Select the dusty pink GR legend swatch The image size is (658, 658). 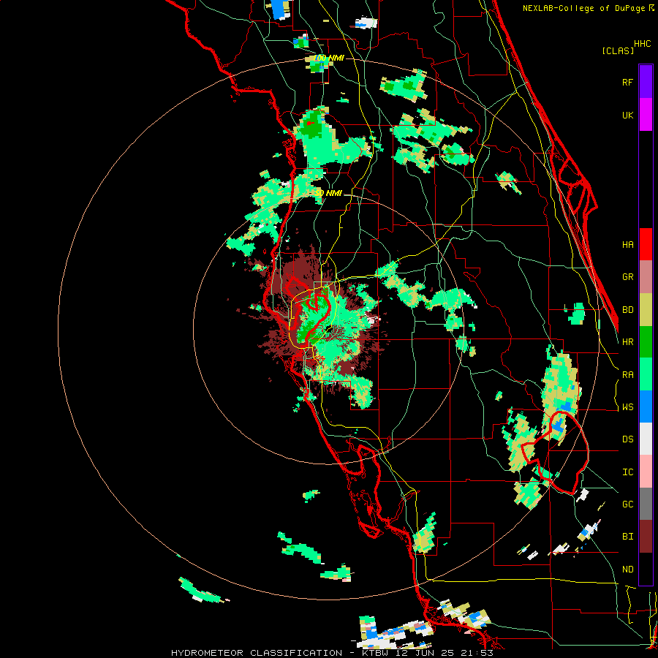pos(646,277)
